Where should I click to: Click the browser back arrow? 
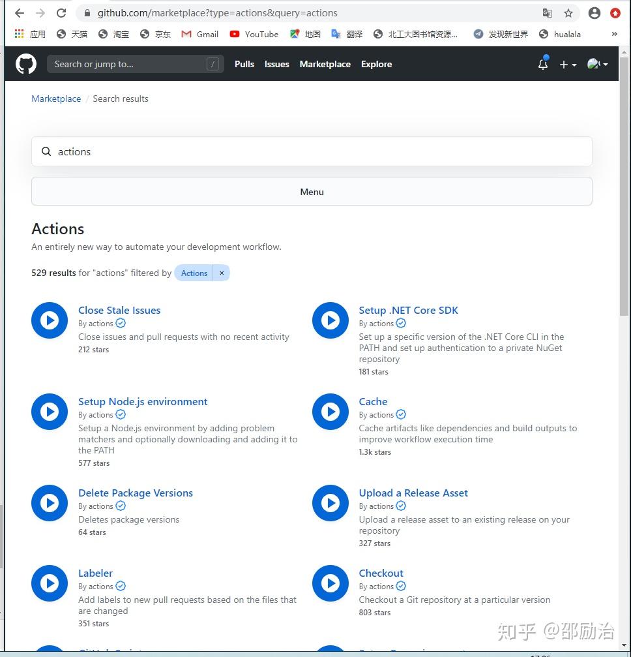click(19, 12)
